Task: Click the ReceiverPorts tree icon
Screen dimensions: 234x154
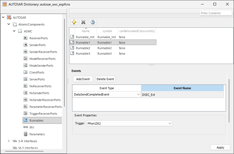Action: point(26,38)
